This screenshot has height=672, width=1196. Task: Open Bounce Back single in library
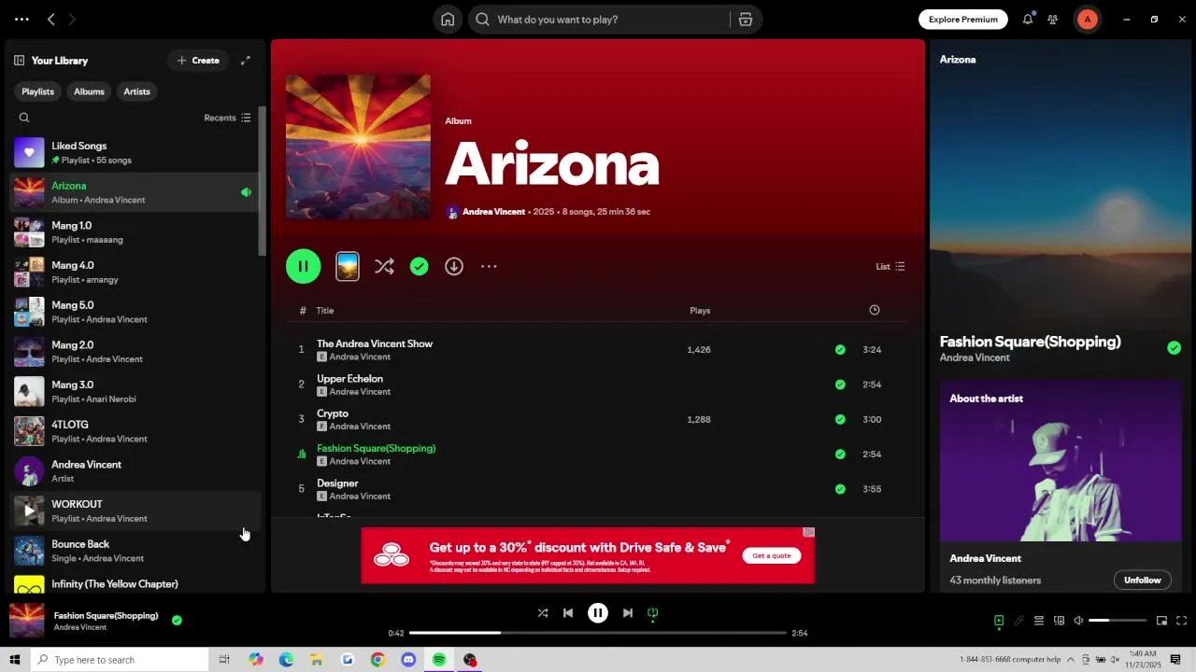click(x=135, y=551)
